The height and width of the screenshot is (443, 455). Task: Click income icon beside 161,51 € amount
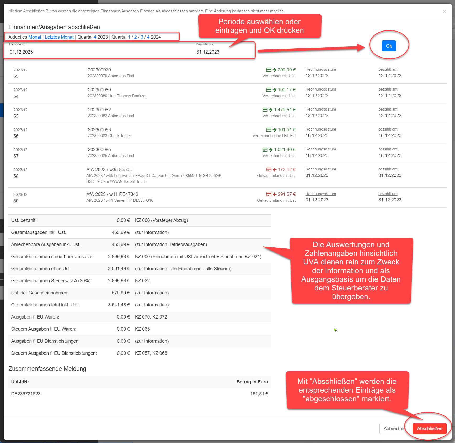pyautogui.click(x=271, y=130)
